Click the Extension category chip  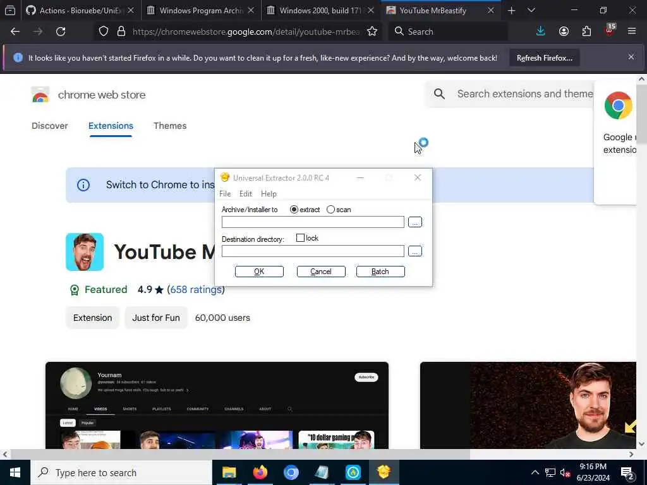(92, 318)
